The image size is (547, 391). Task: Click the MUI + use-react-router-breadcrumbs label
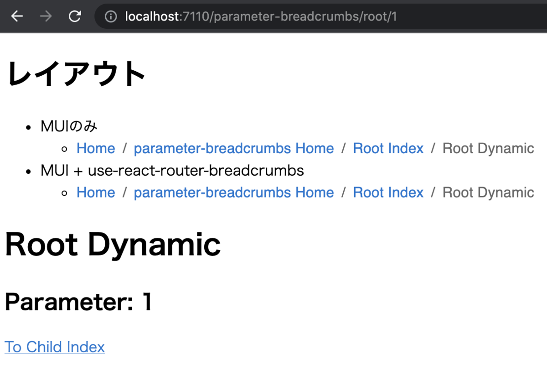pyautogui.click(x=172, y=170)
